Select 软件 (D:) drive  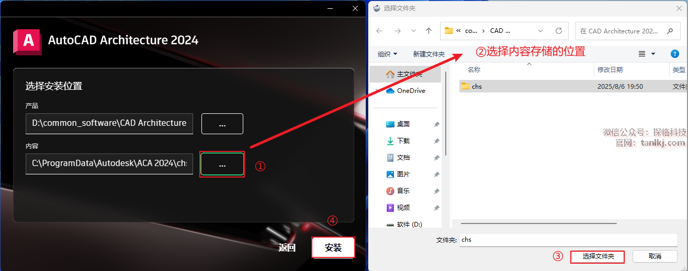[x=405, y=224]
